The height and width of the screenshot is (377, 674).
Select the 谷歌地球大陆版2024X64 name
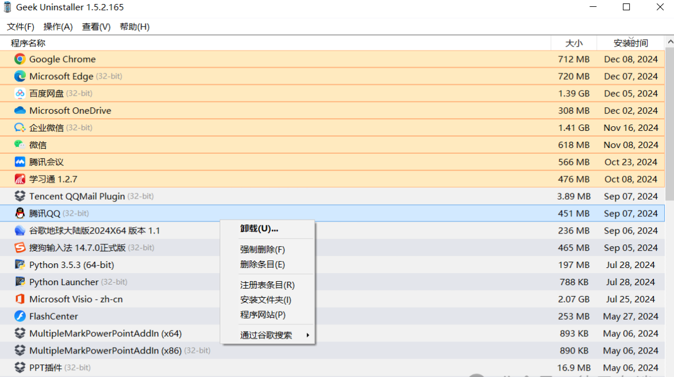tap(94, 230)
